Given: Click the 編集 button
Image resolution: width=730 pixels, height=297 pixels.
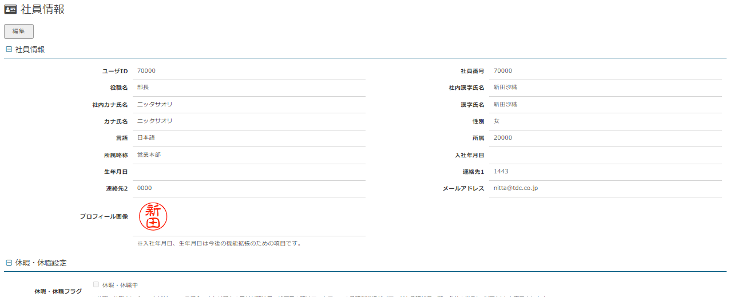Looking at the screenshot, I should click(19, 31).
